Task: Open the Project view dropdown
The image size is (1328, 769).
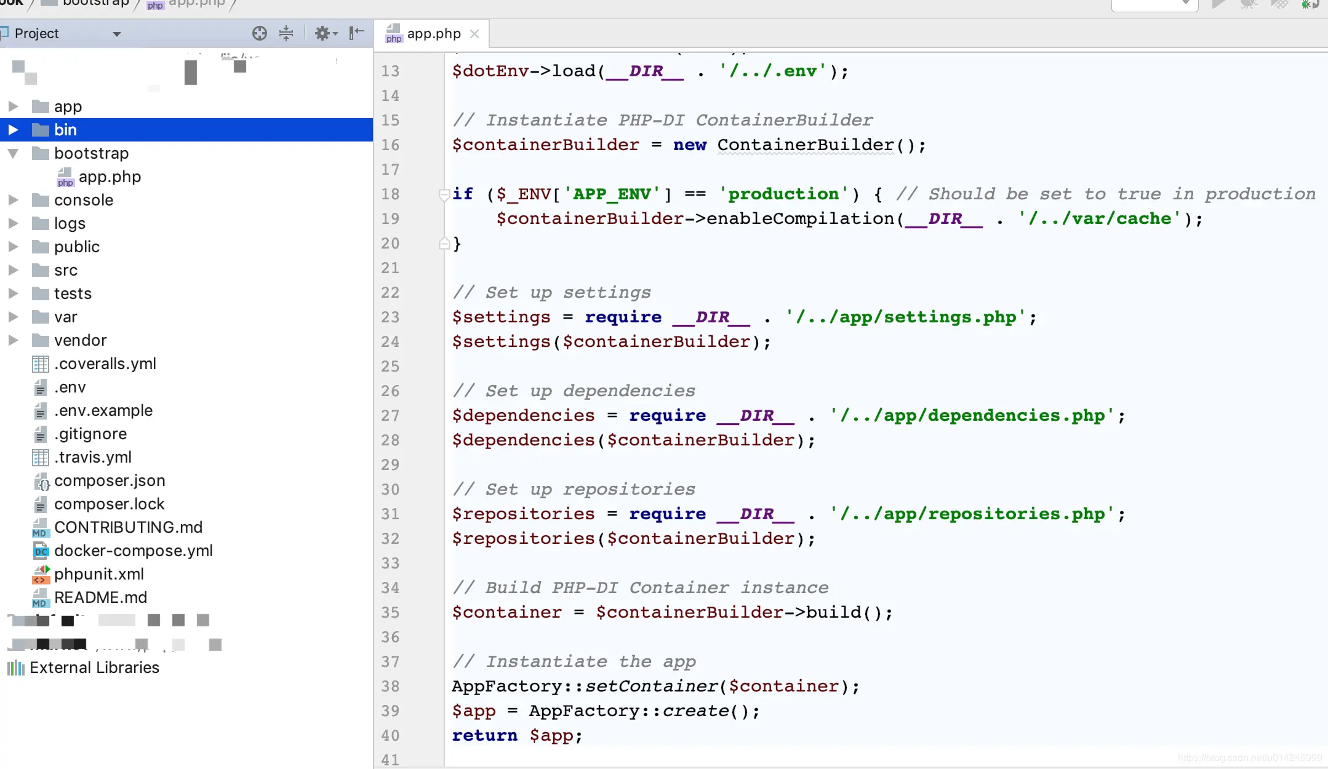Action: pos(117,34)
